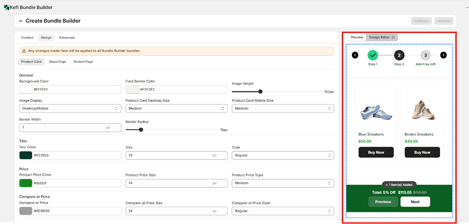469x224 pixels.
Task: Click the back arrow beside Create Bundle Builder
Action: tap(21, 21)
